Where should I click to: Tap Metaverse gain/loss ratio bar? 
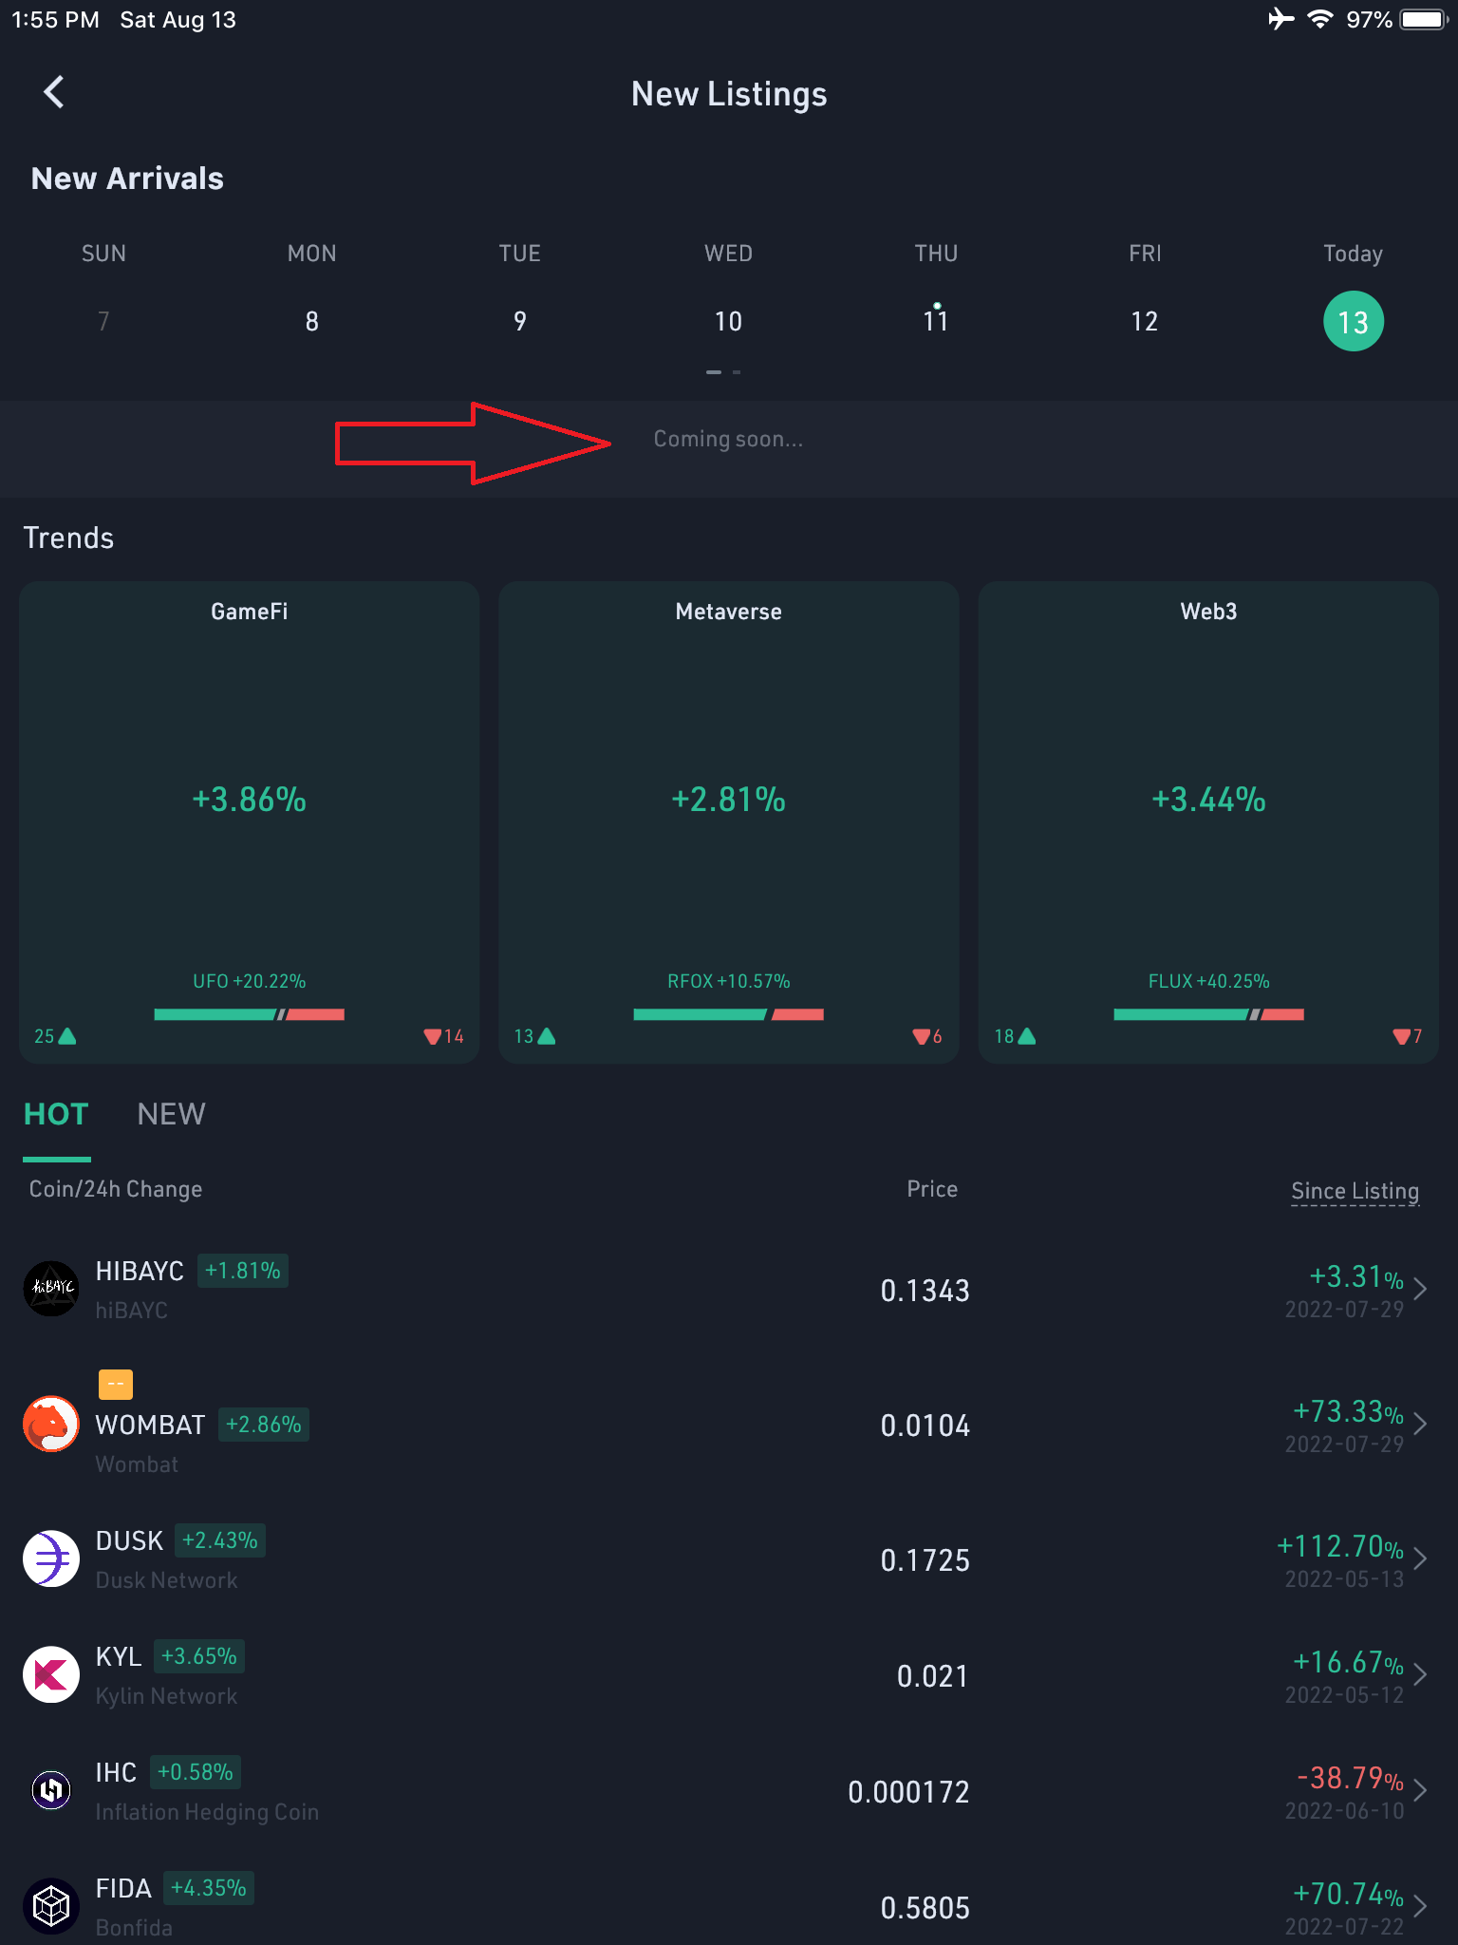click(x=729, y=1014)
